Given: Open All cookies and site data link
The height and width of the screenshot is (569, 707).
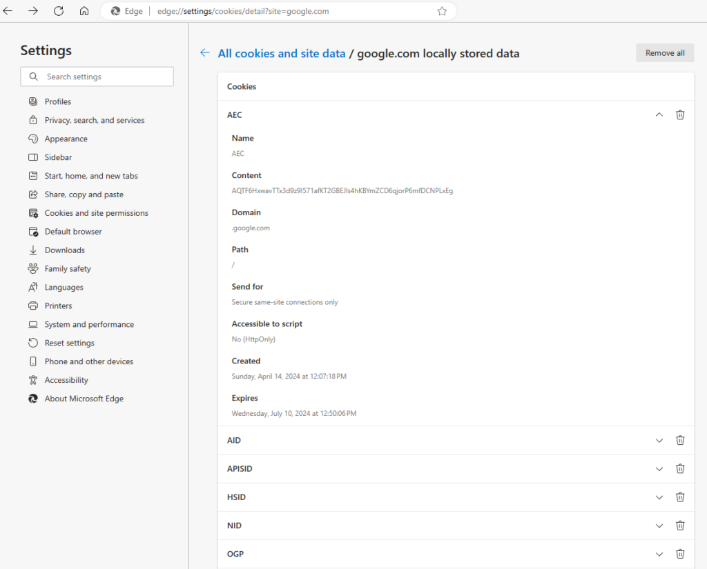Looking at the screenshot, I should [x=282, y=53].
